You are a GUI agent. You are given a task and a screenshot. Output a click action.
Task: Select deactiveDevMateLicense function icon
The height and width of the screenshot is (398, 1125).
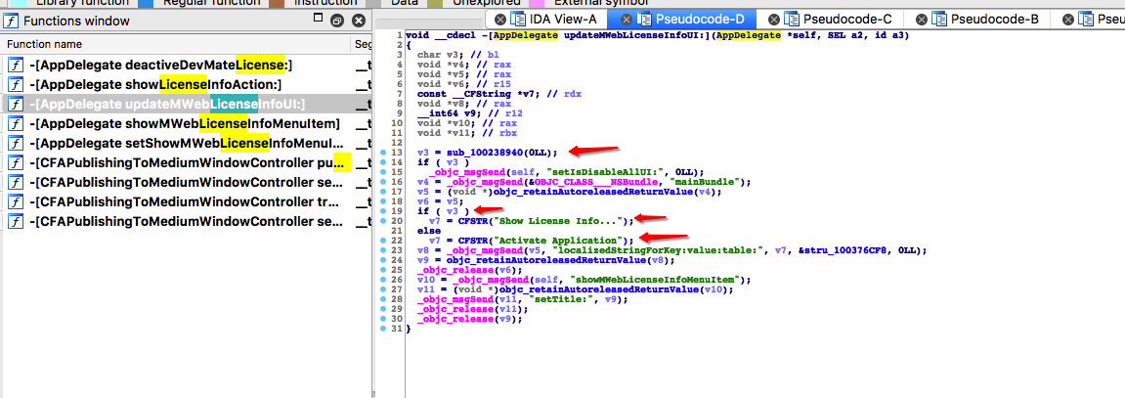tap(16, 65)
